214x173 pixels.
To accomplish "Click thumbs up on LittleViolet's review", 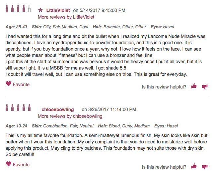I will 194,86.
